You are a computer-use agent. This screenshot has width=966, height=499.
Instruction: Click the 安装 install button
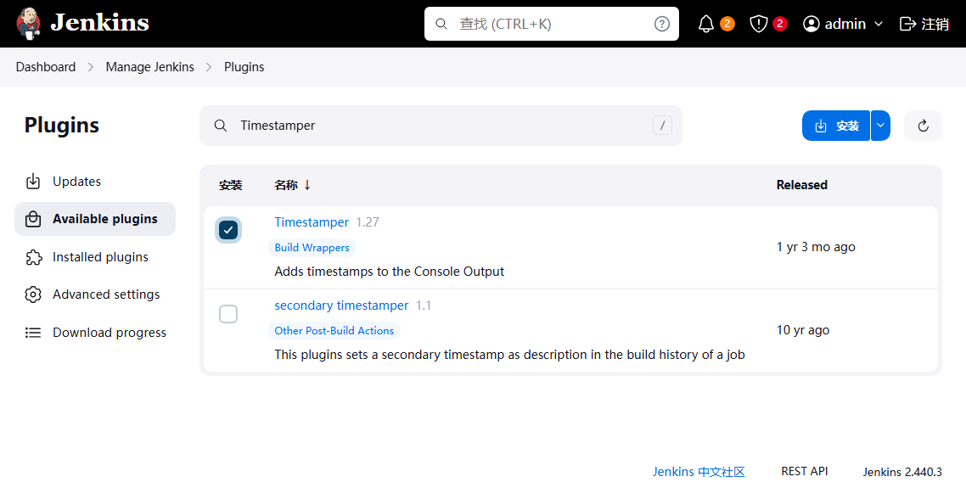pos(836,126)
